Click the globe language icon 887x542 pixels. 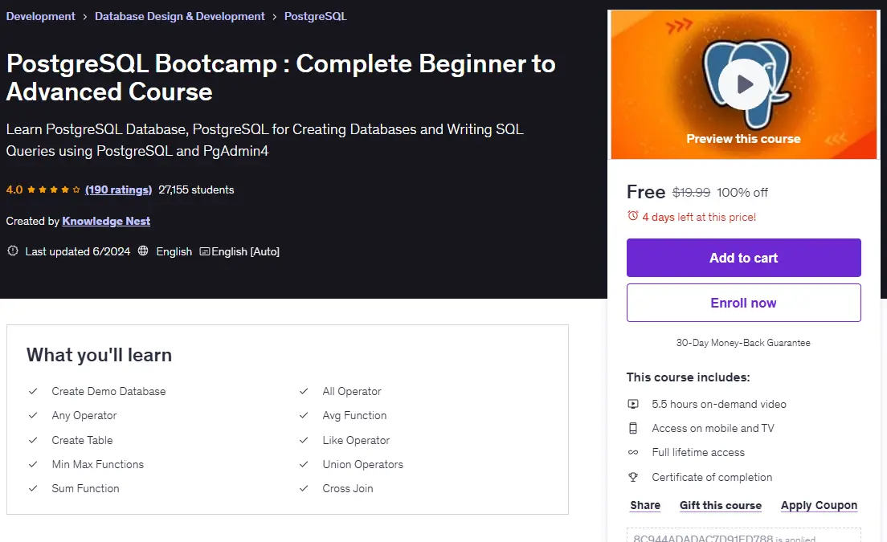(x=143, y=251)
